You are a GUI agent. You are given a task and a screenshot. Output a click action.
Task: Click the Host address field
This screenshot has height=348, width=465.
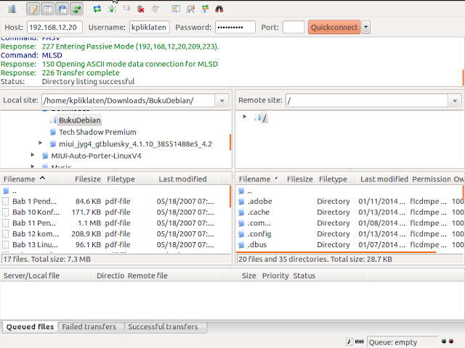click(54, 28)
